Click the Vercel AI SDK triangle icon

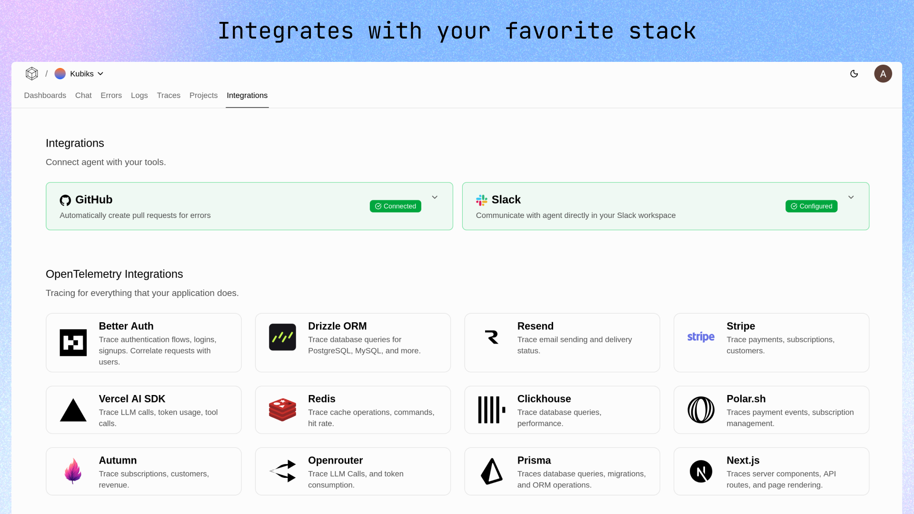pyautogui.click(x=72, y=409)
